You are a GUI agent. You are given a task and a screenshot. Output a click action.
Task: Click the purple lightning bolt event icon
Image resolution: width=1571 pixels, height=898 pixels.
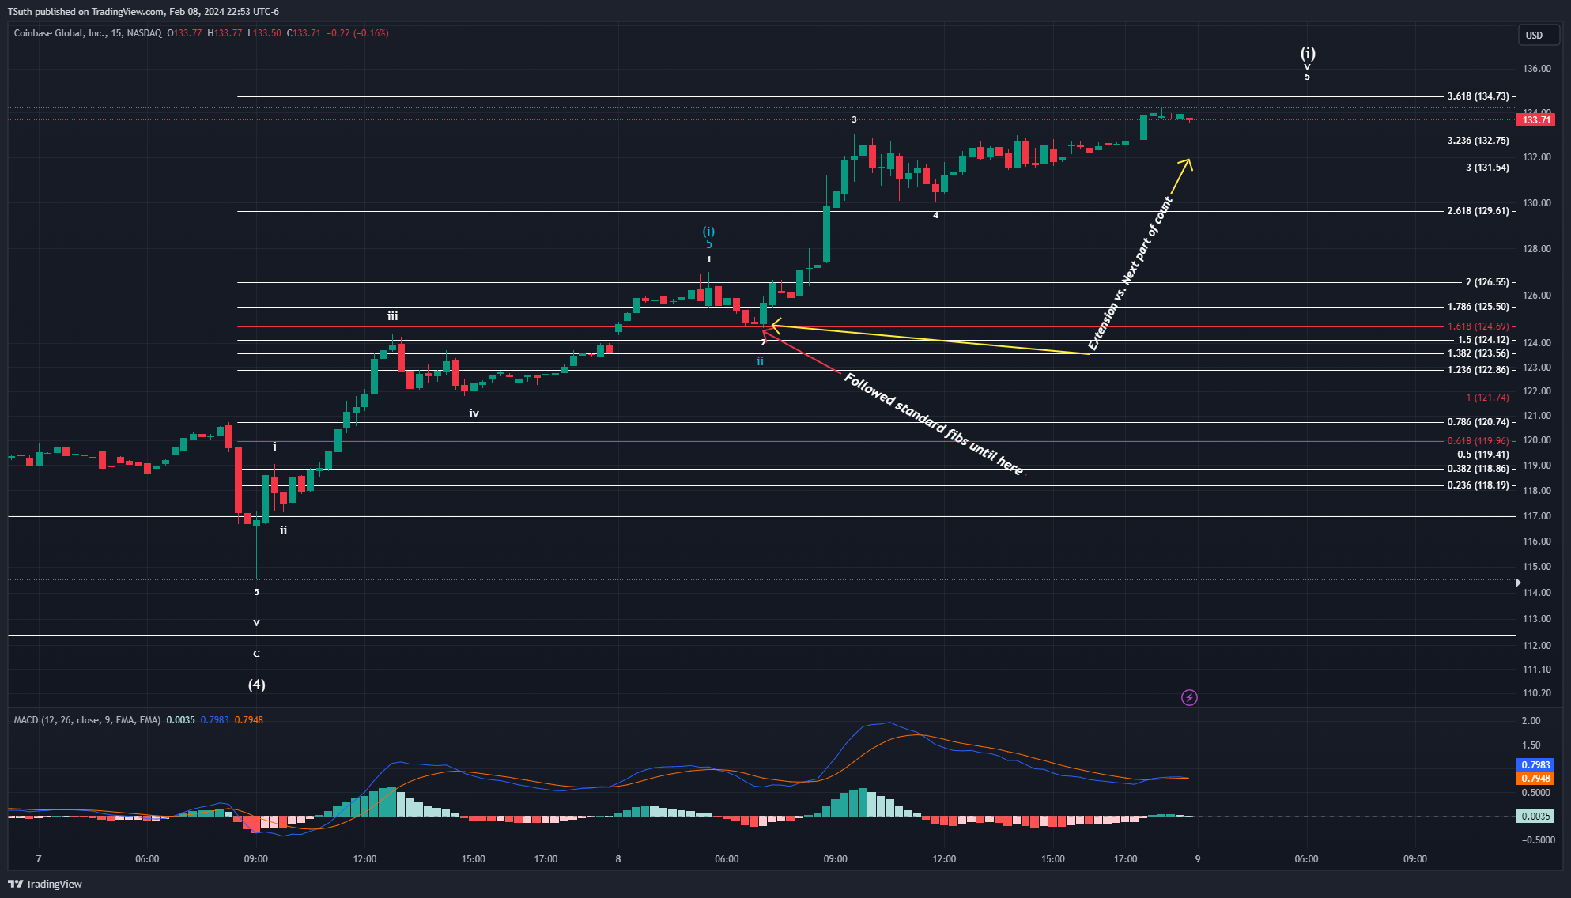click(x=1189, y=697)
